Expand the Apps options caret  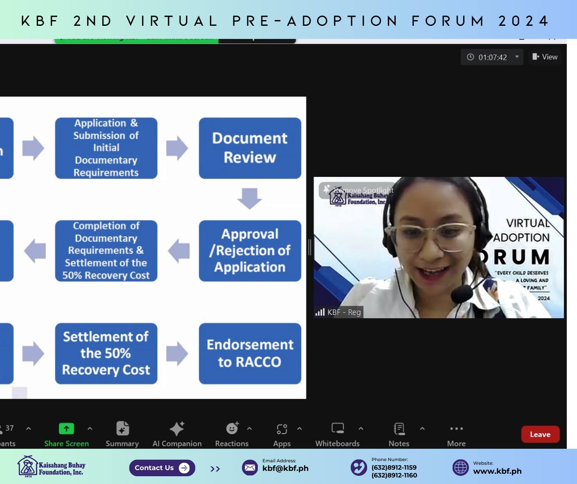click(300, 428)
